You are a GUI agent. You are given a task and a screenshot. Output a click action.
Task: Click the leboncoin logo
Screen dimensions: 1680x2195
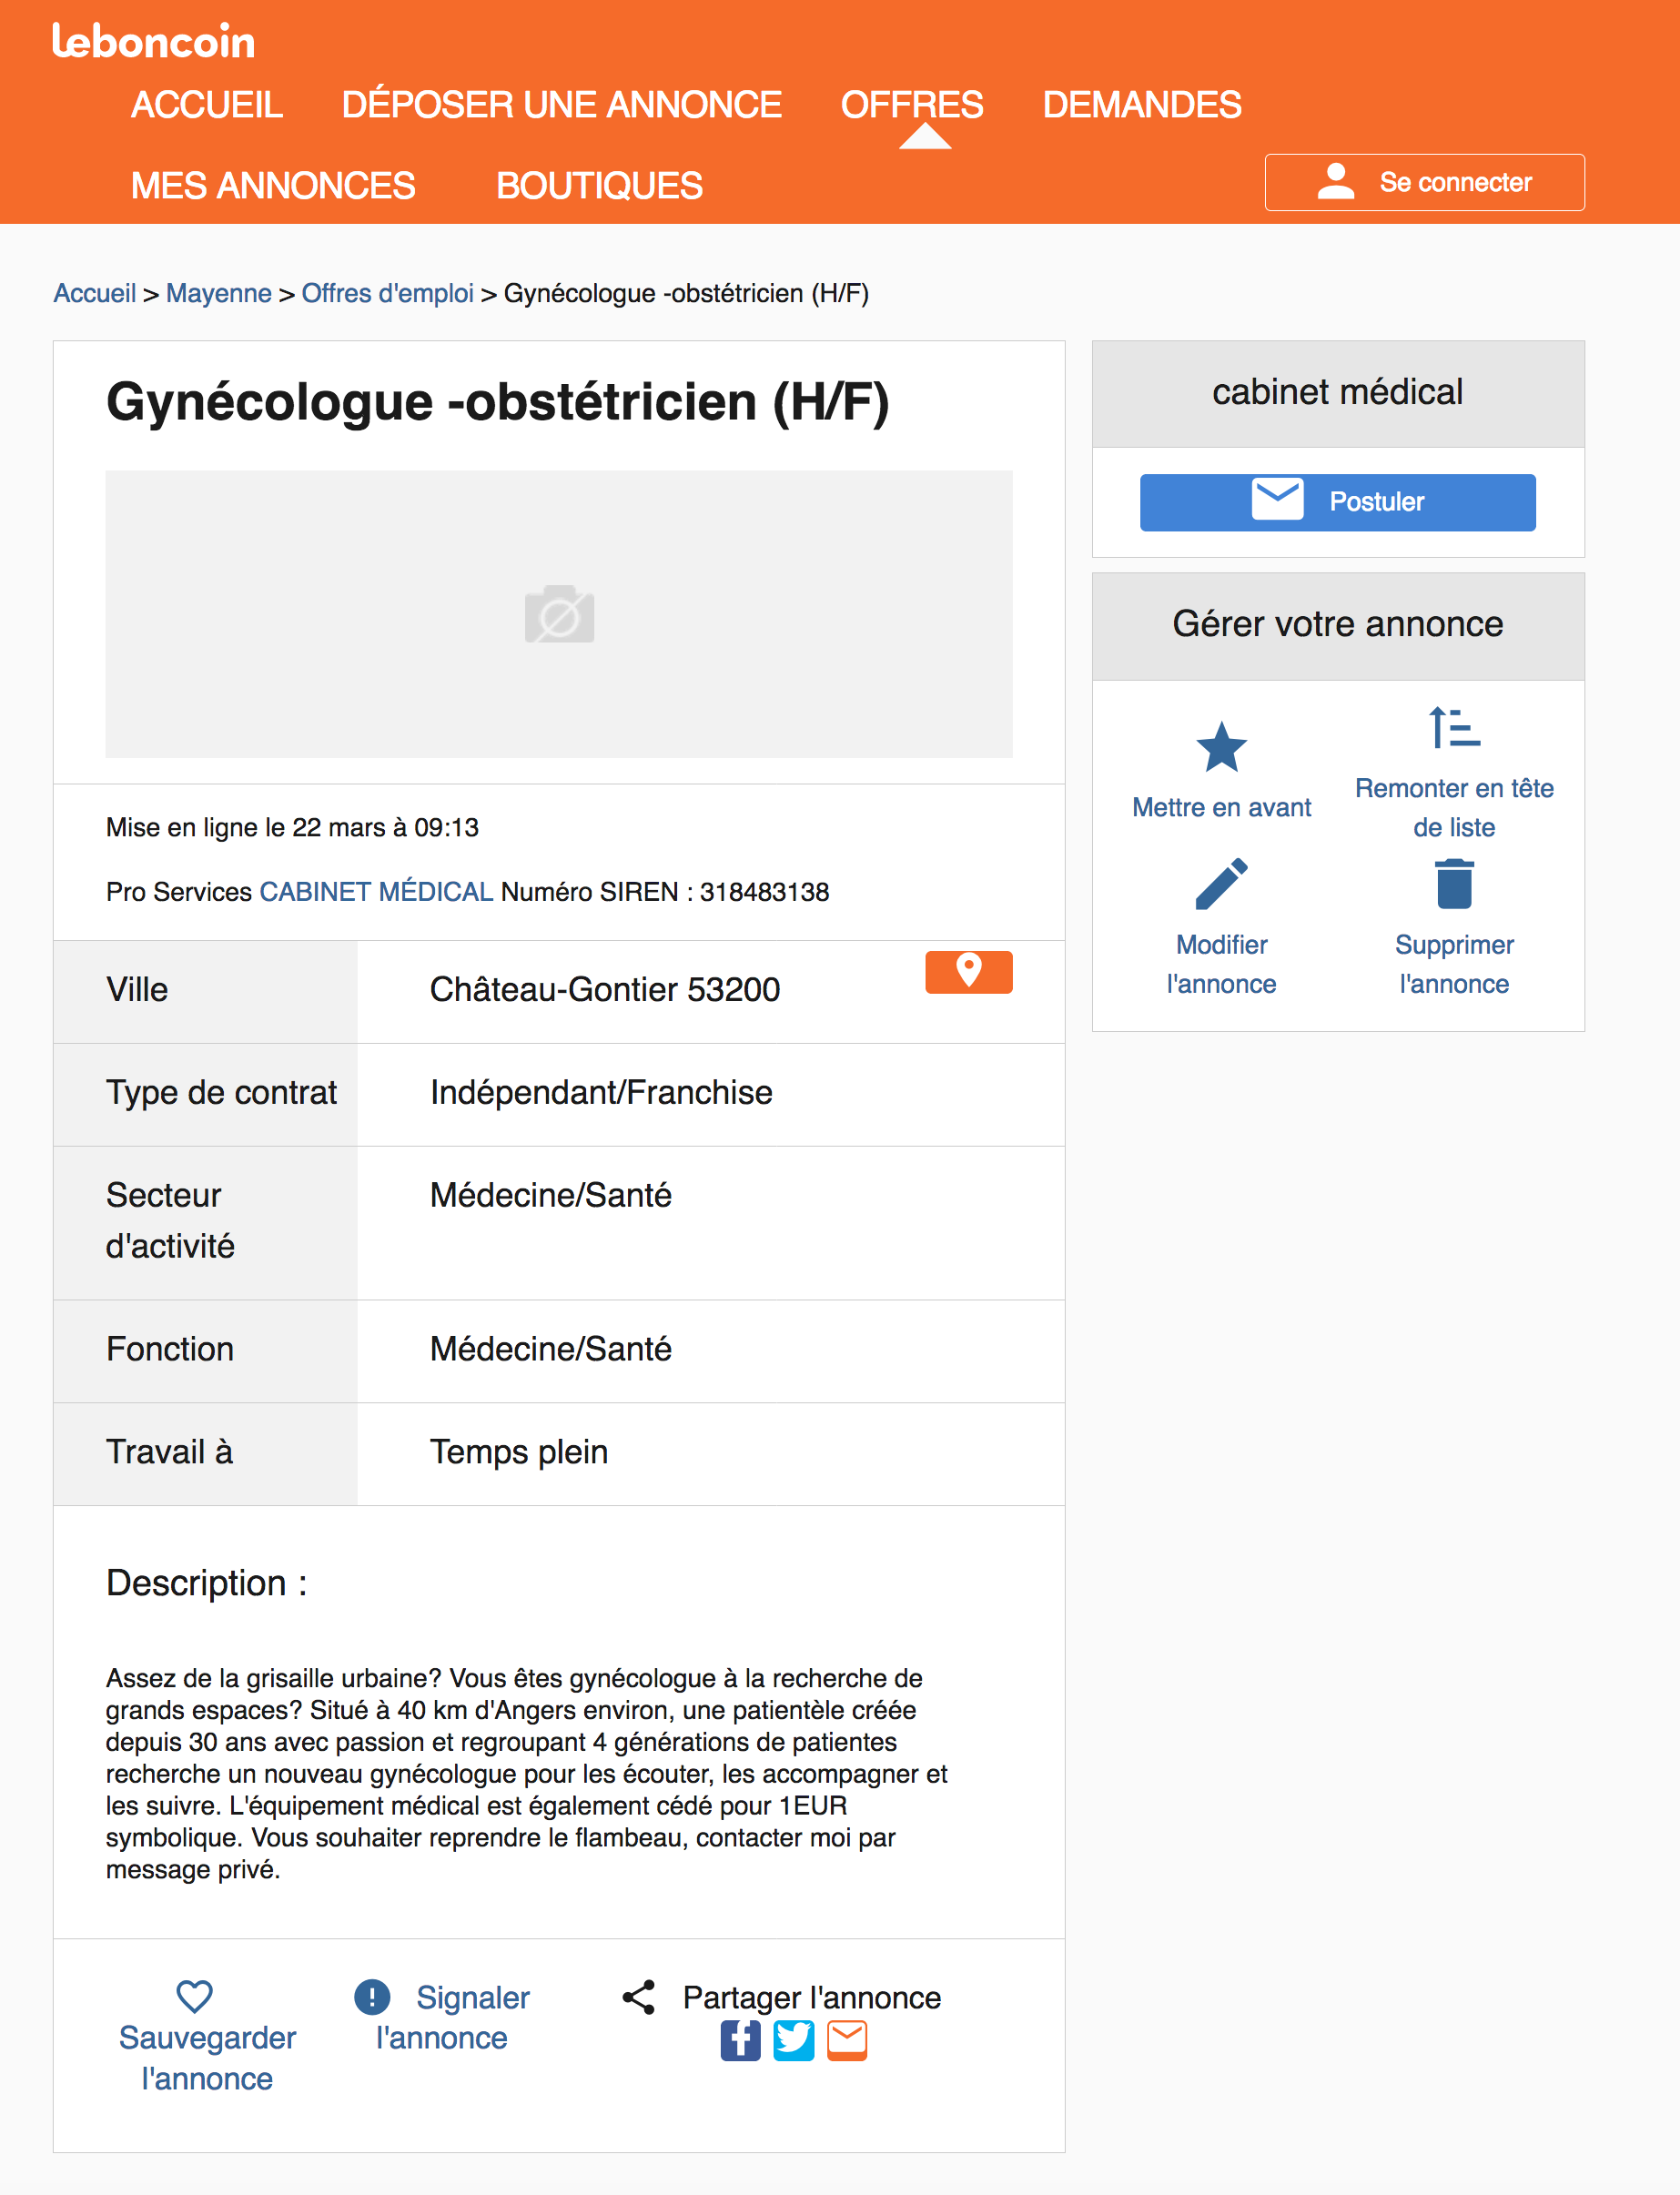(x=153, y=42)
